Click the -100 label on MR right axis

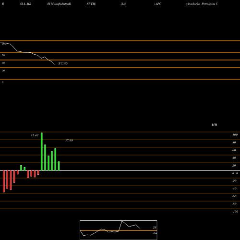(x=235, y=212)
